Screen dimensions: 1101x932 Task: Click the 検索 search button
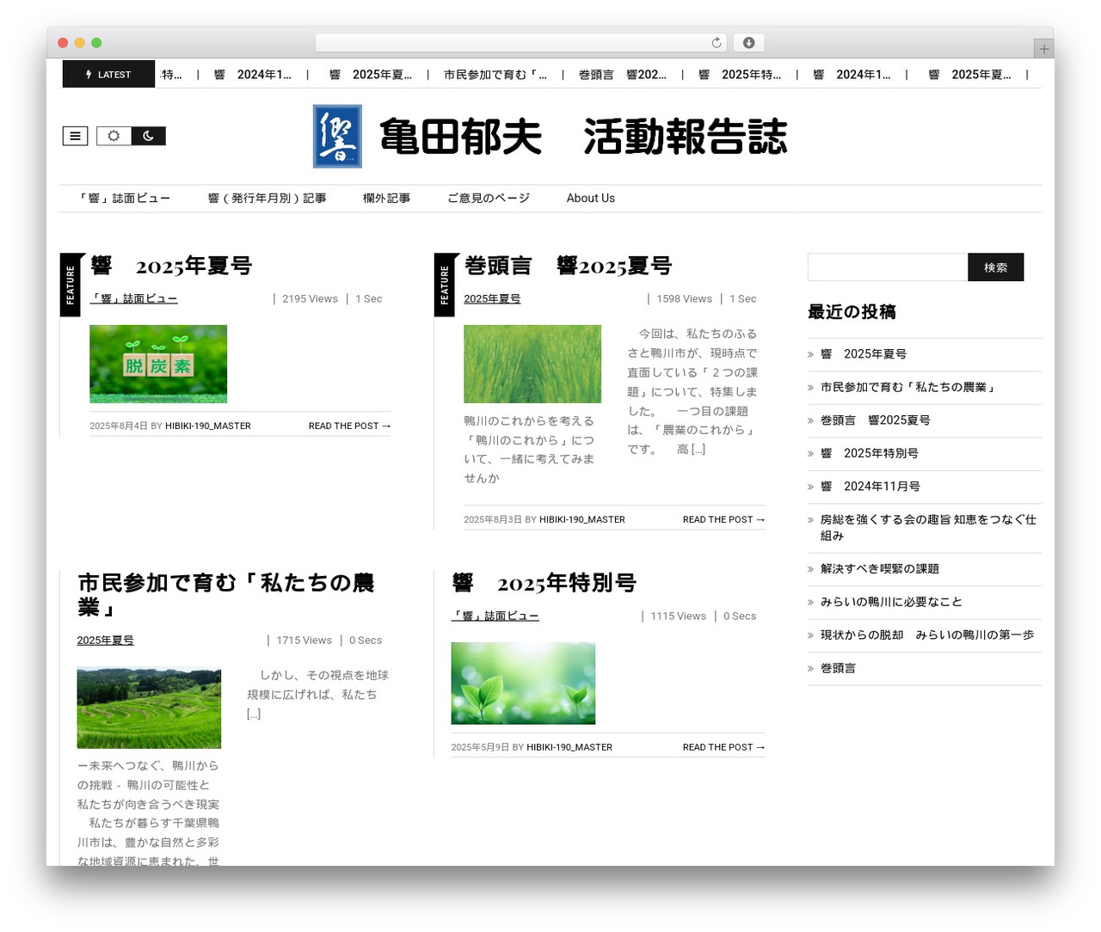tap(995, 267)
